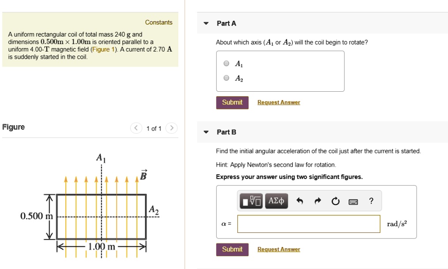Click the redo arrow in equation toolbar
Viewport: 448px width, 269px height.
tap(317, 201)
